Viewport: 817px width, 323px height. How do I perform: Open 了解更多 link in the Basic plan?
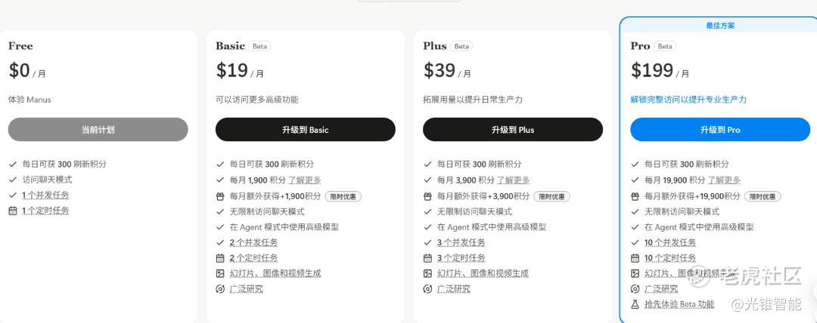click(305, 180)
